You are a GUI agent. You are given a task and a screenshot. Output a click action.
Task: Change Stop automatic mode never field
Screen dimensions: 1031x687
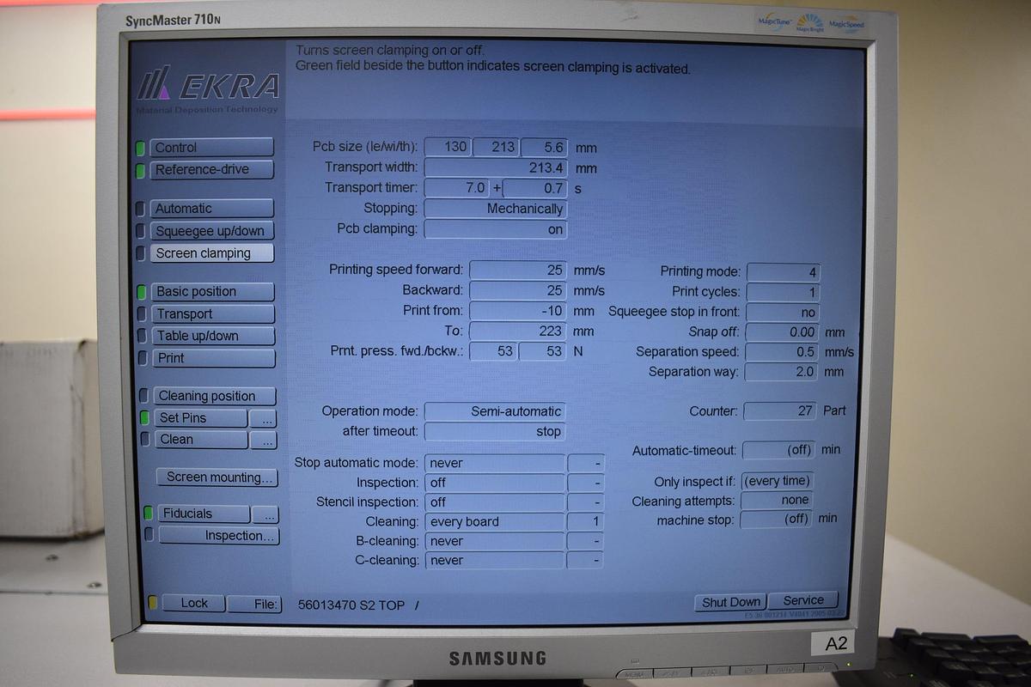495,464
